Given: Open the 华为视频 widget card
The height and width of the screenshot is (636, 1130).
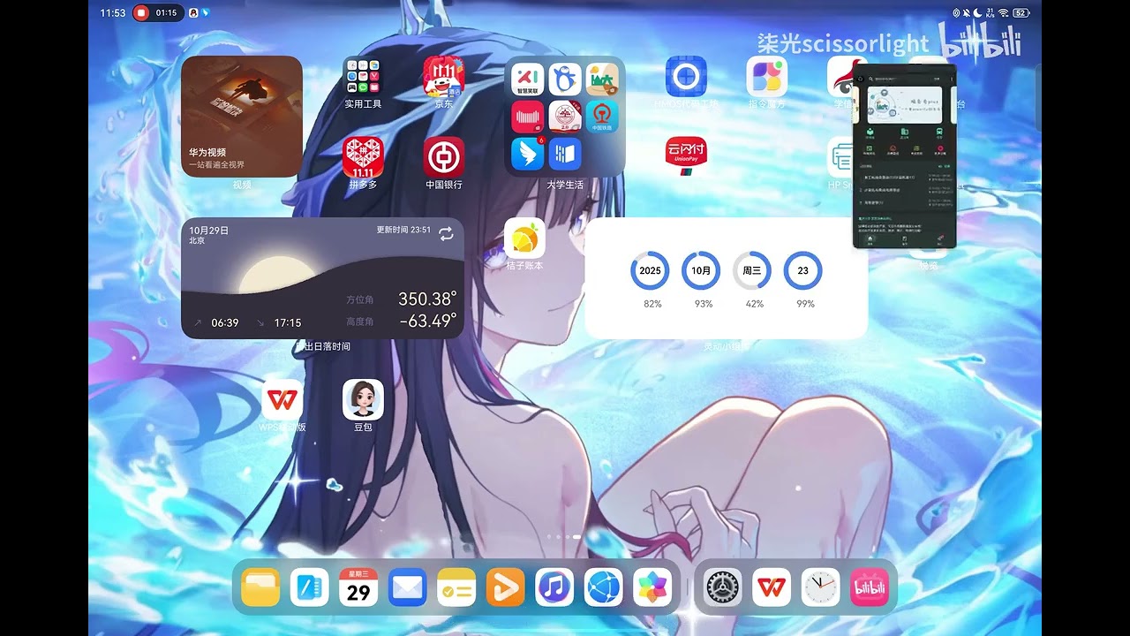Looking at the screenshot, I should [x=242, y=117].
